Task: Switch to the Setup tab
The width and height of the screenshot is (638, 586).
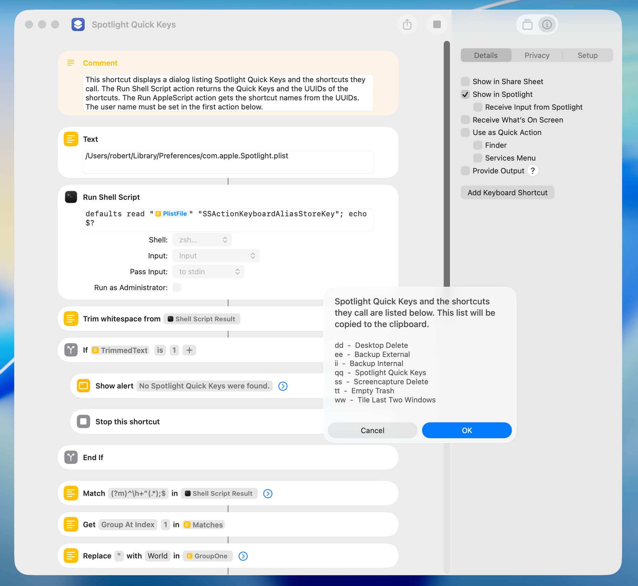Action: [587, 56]
